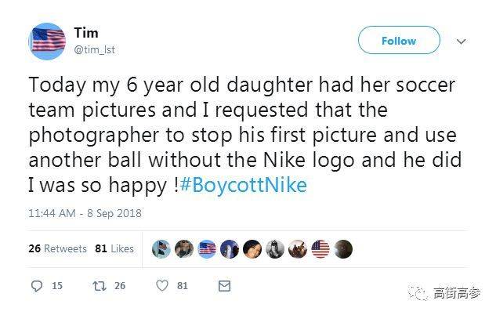The height and width of the screenshot is (315, 496).
Task: Click the eighth liker avatar with striped flag
Action: tap(320, 249)
